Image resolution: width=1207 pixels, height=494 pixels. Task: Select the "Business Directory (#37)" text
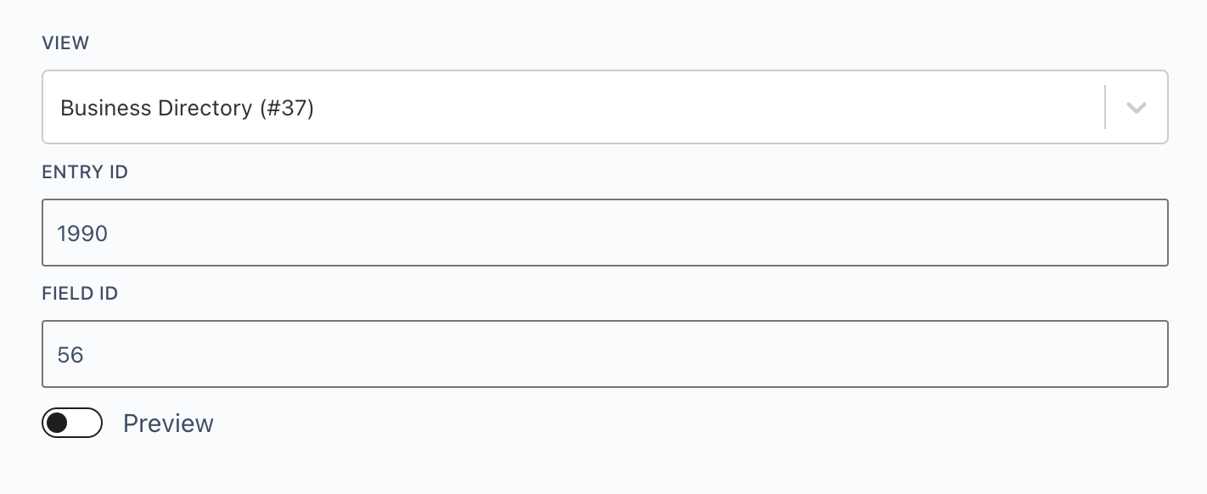(x=188, y=109)
